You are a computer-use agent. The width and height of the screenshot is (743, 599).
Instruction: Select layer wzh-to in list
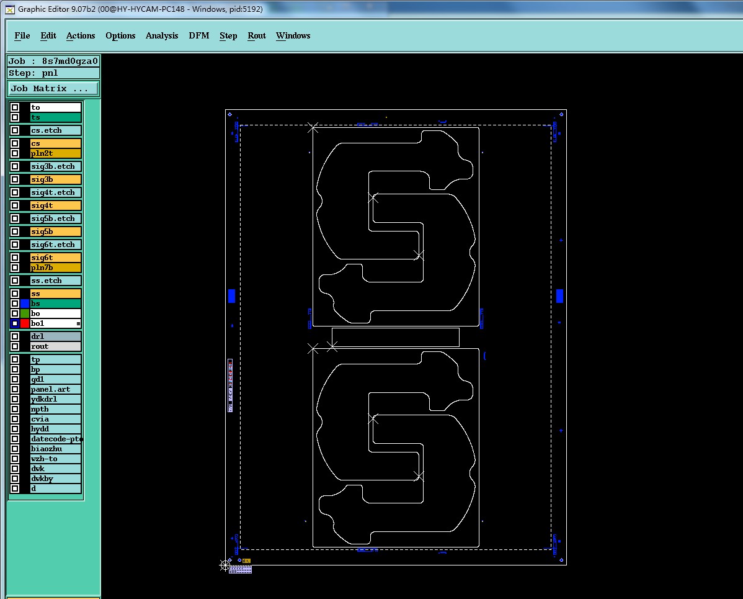55,459
